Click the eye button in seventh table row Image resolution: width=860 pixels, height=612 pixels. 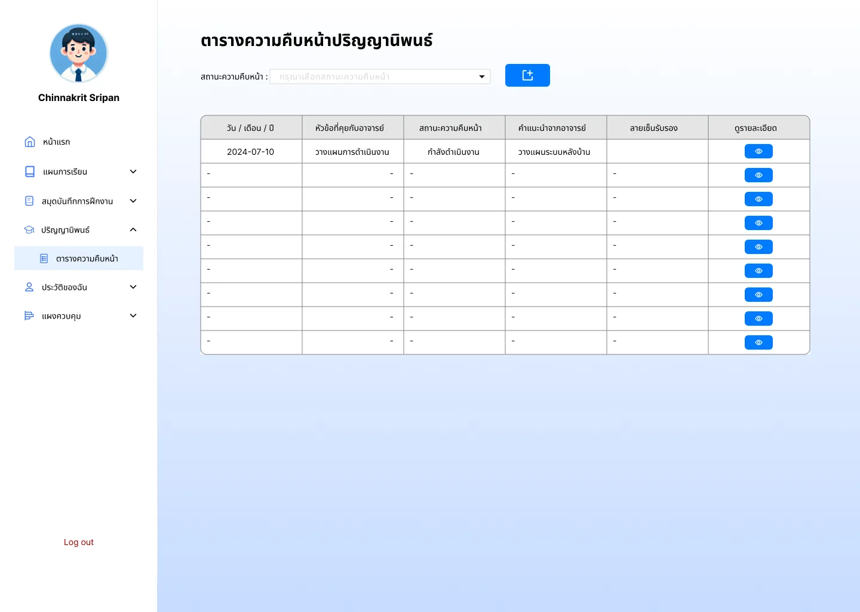758,295
